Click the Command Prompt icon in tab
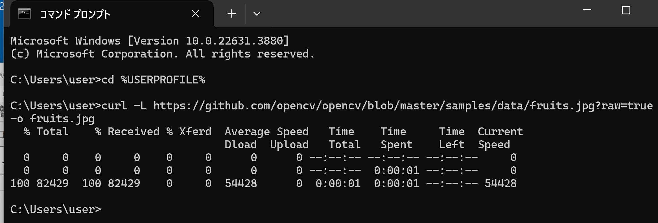Screen dimensions: 658x223 tap(24, 14)
